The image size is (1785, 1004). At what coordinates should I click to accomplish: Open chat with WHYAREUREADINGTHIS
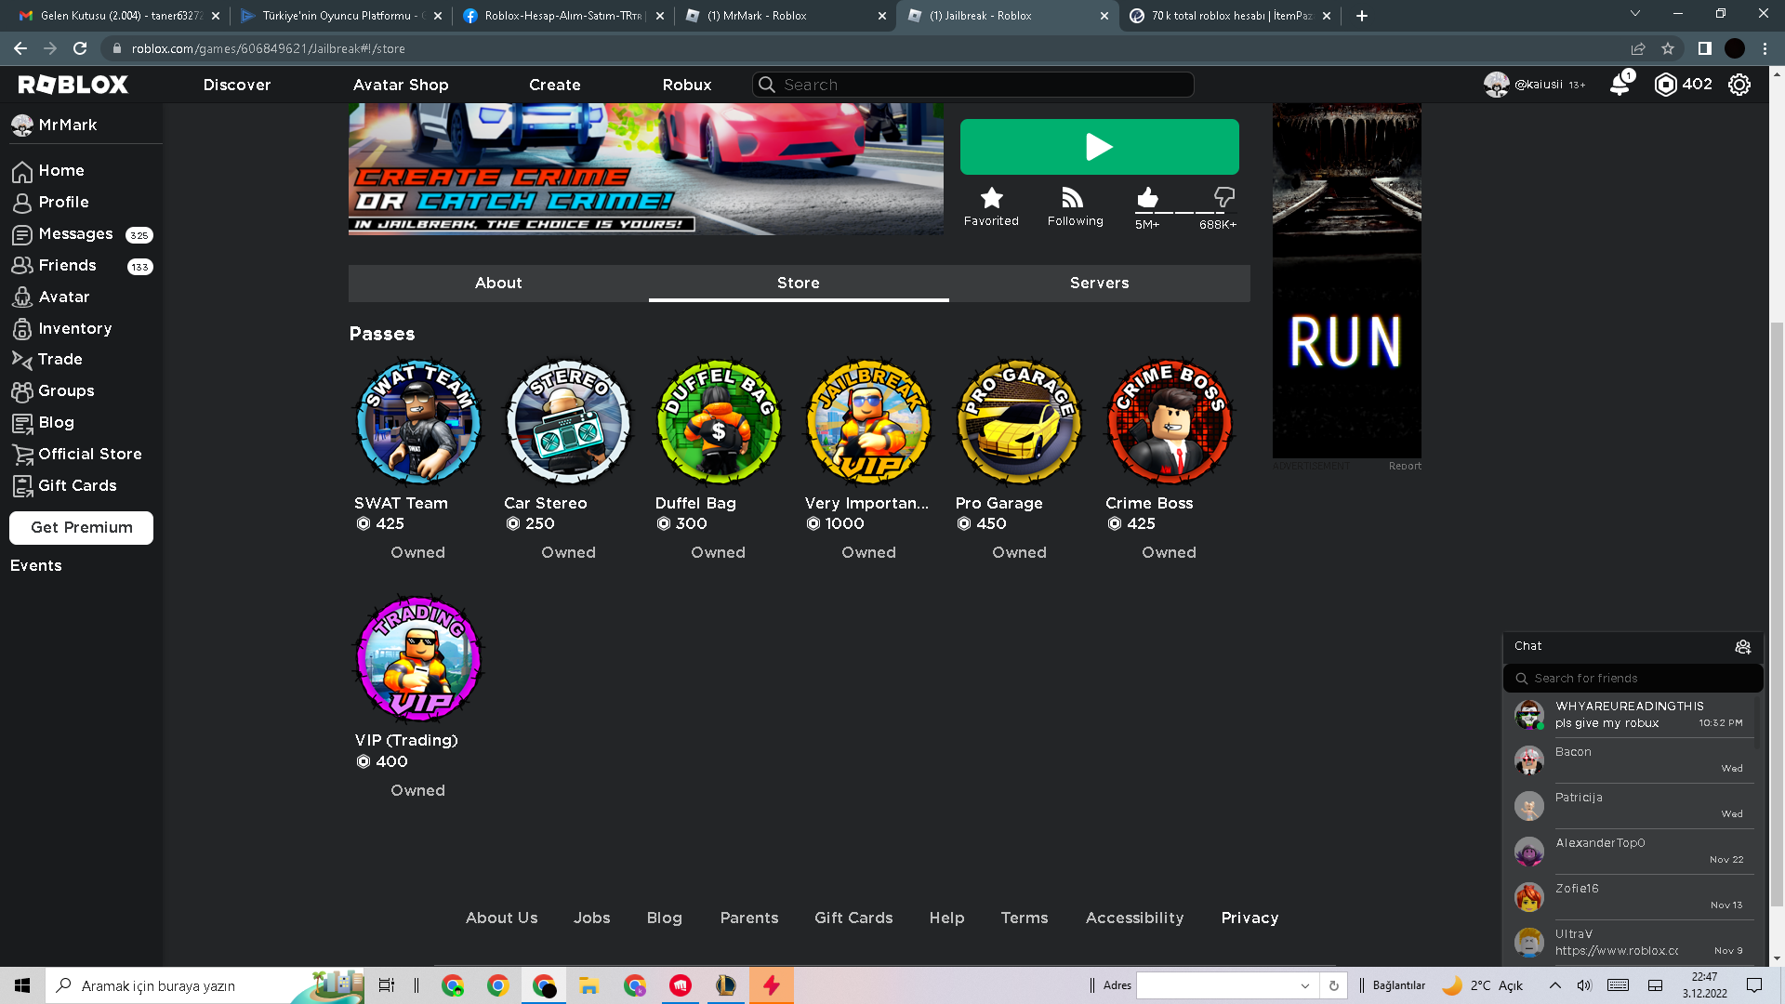[1633, 715]
